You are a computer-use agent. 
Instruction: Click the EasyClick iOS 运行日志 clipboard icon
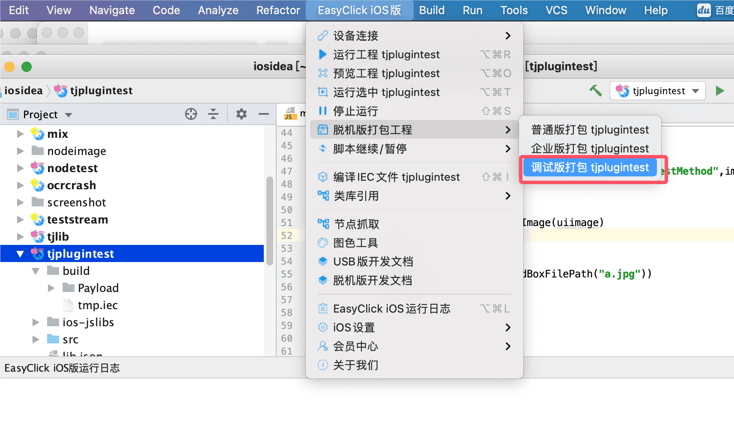coord(323,308)
